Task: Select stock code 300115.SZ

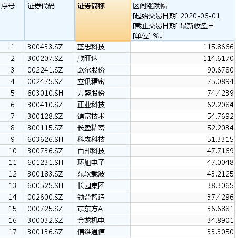Action: point(45,128)
